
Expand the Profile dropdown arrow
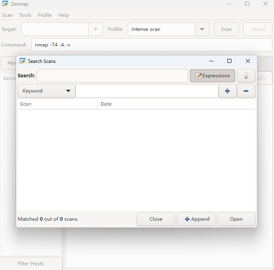pyautogui.click(x=202, y=29)
